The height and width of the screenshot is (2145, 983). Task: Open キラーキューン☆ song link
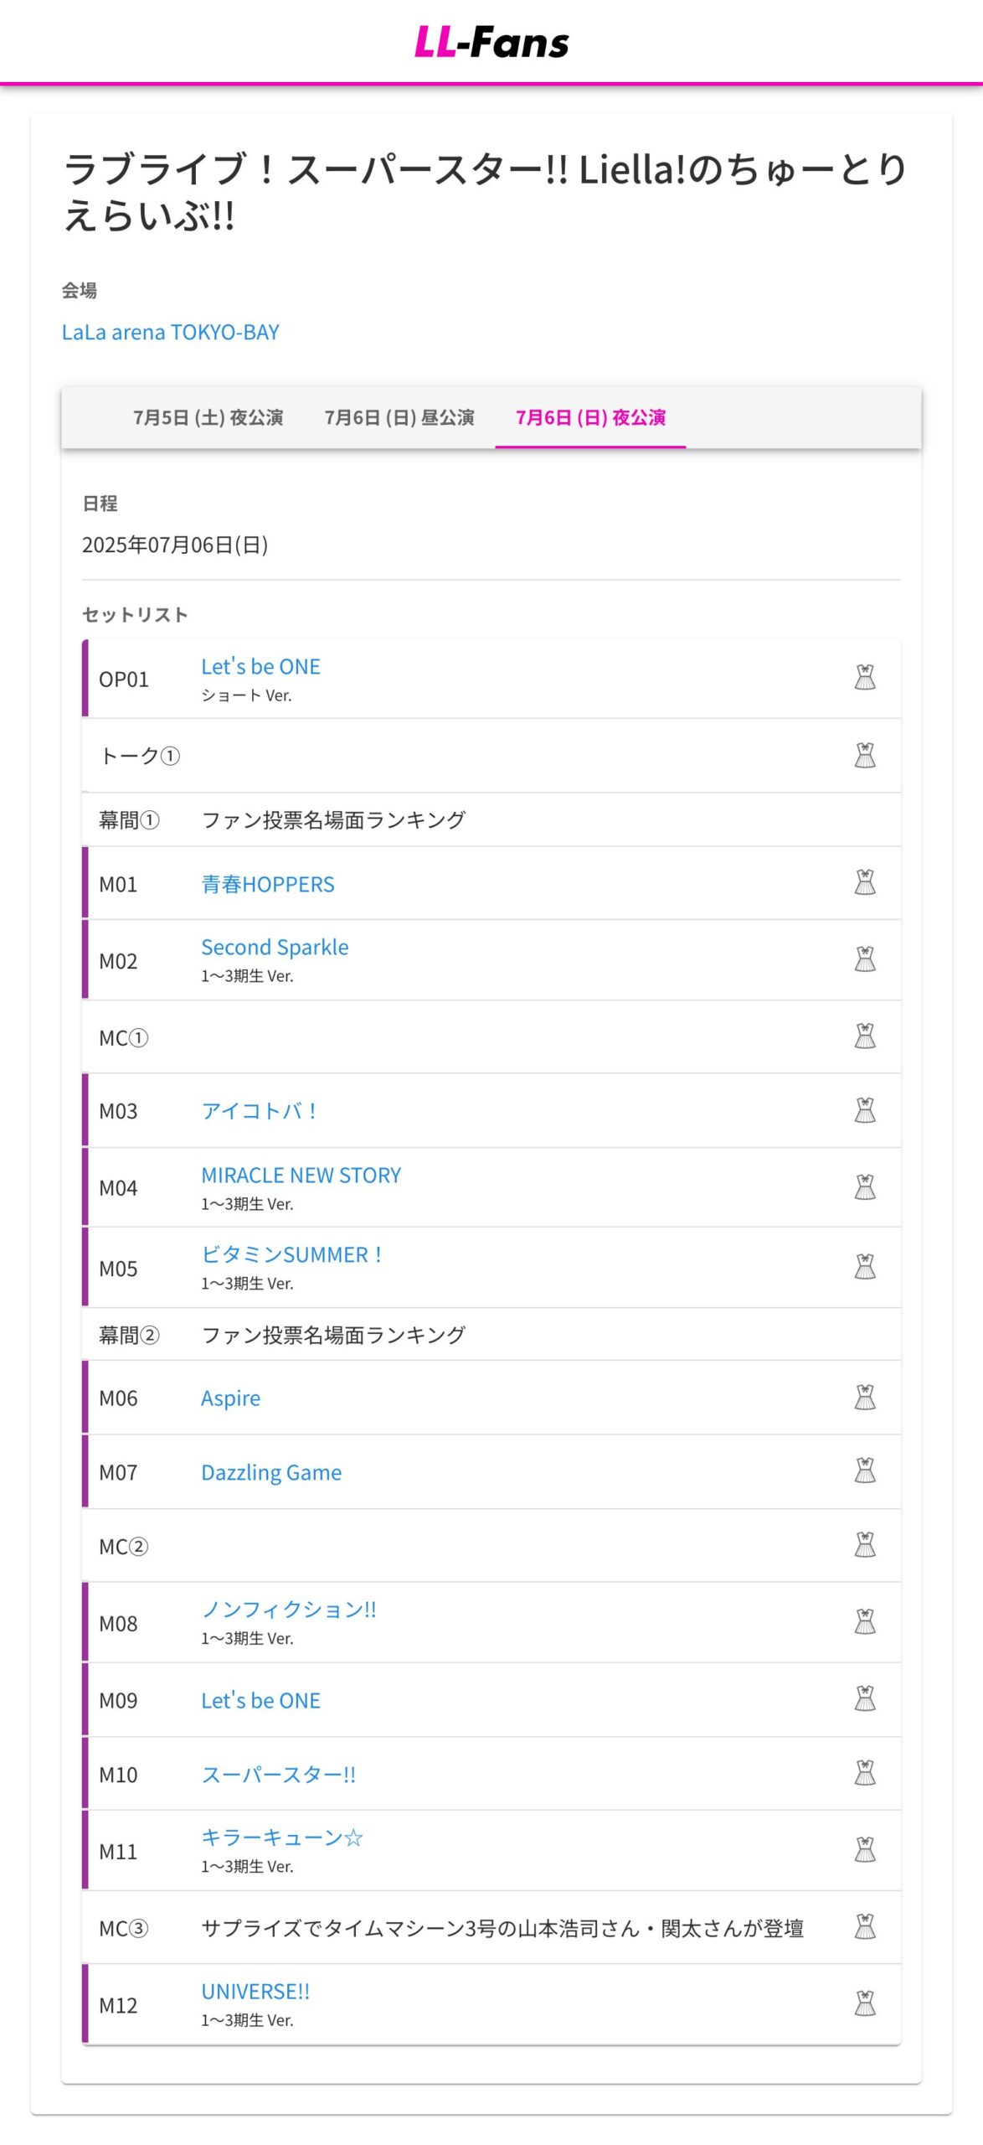tap(282, 1837)
